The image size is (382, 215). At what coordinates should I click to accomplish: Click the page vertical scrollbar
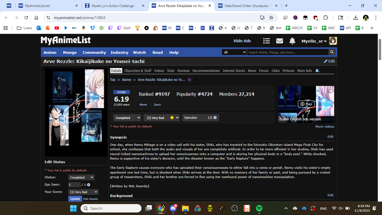(x=380, y=49)
